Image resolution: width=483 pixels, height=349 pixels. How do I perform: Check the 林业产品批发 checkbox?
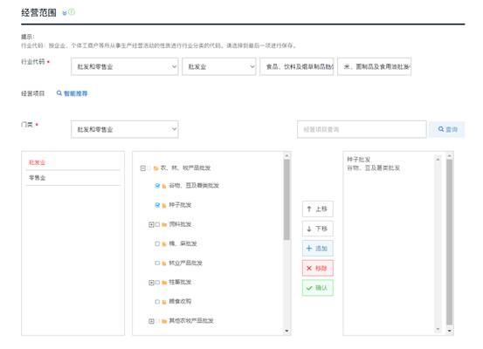pyautogui.click(x=157, y=263)
